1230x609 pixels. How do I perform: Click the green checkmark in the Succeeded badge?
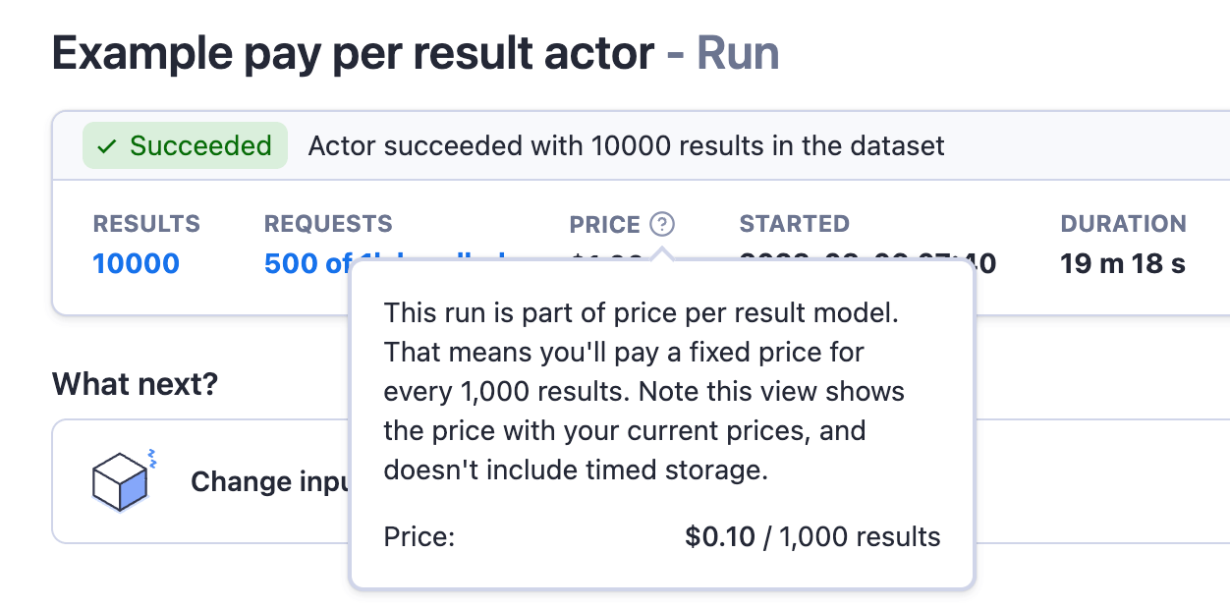[104, 145]
